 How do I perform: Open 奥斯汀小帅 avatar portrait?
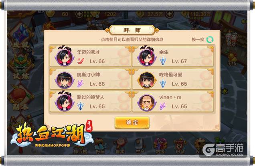(65, 80)
